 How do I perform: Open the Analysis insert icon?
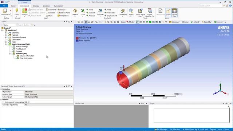pos(24,11)
